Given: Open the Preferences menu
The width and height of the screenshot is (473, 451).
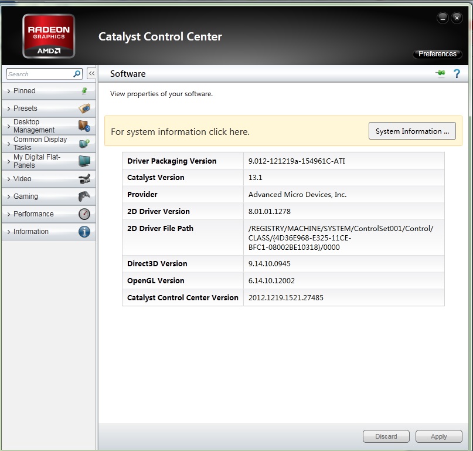Looking at the screenshot, I should click(x=437, y=54).
